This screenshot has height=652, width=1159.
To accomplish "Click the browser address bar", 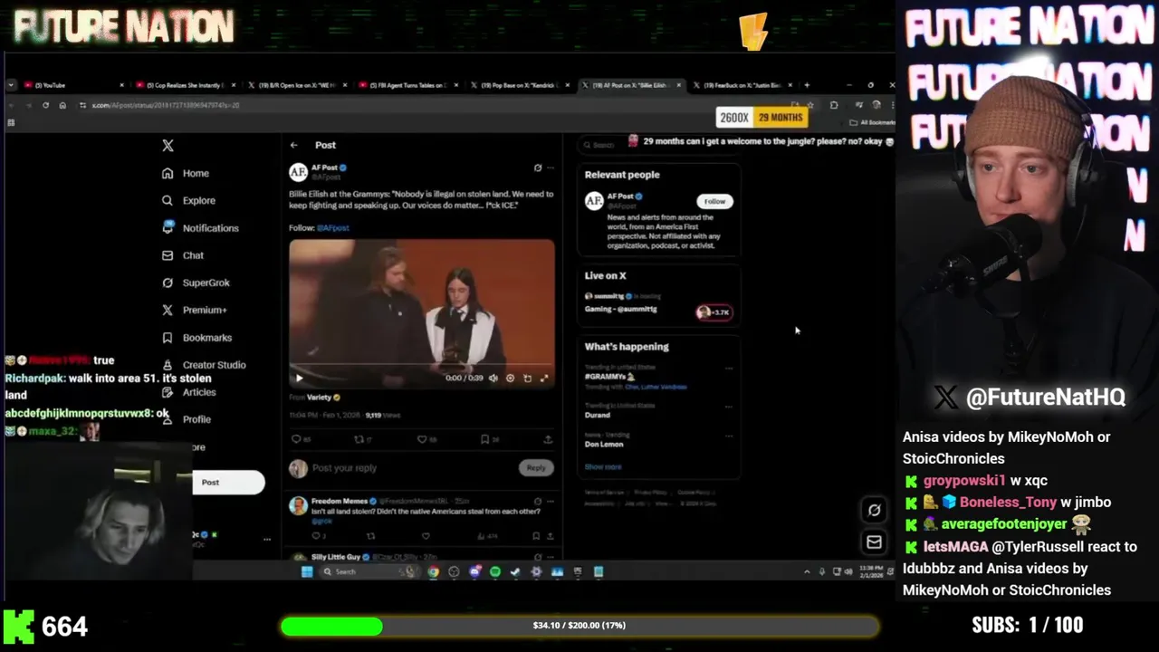I will [435, 105].
